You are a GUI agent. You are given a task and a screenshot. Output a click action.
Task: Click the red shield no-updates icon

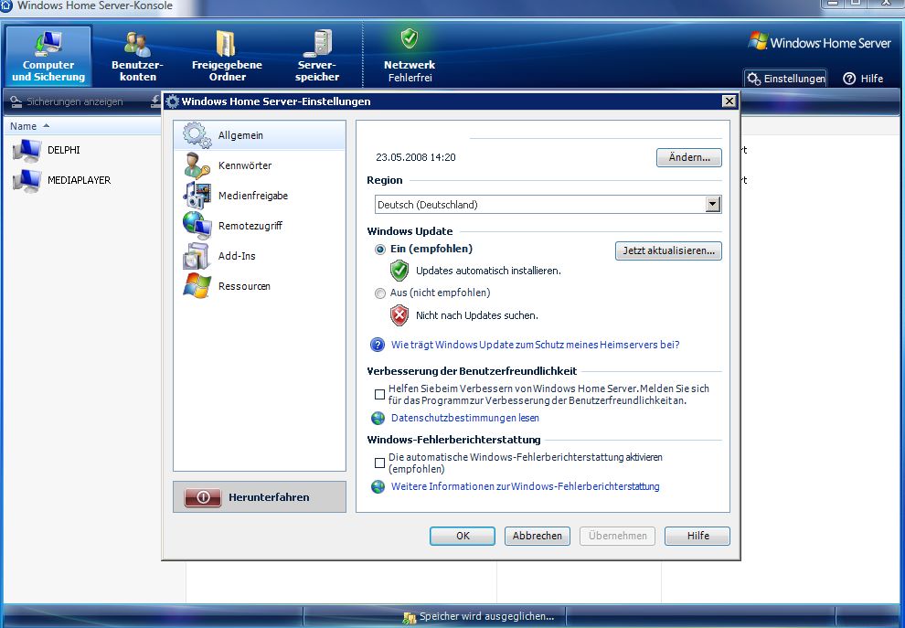coord(399,315)
